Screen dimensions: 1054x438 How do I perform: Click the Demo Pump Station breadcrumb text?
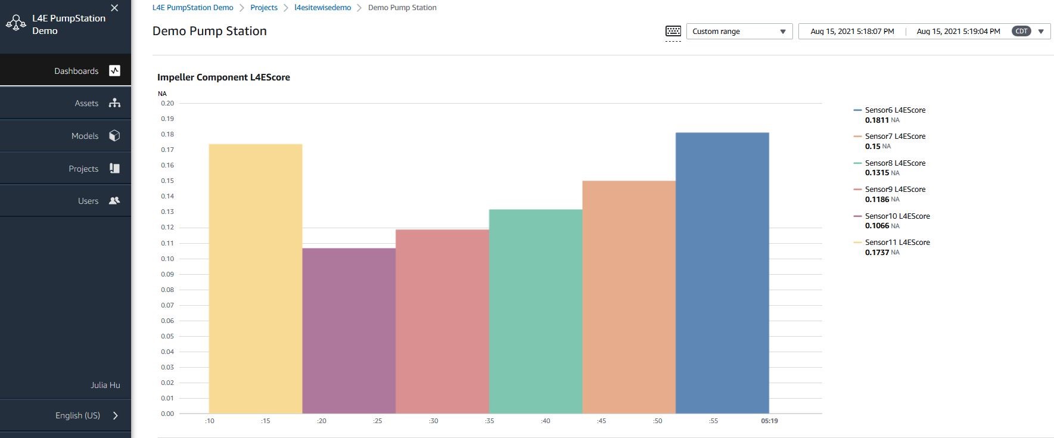(402, 8)
